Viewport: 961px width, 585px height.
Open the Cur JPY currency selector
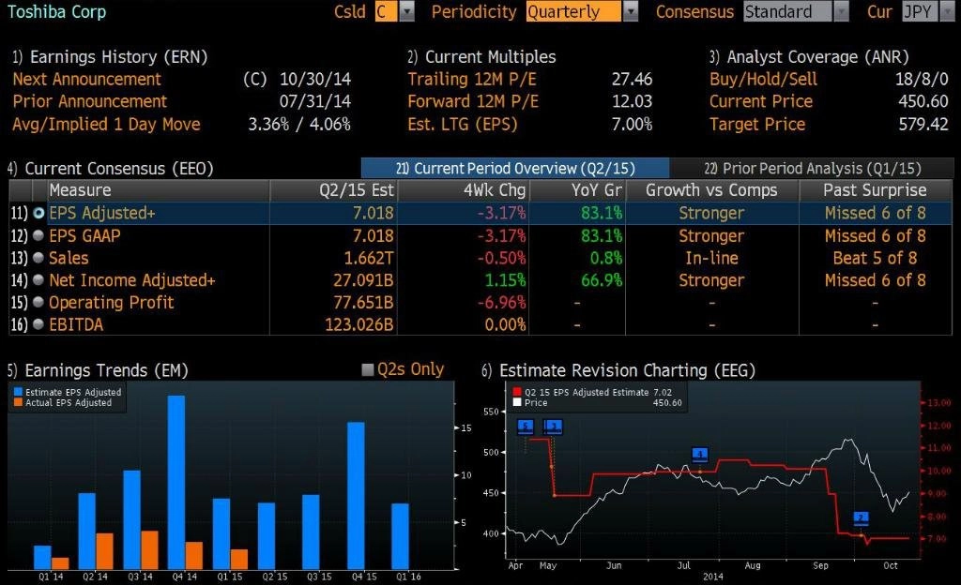927,11
